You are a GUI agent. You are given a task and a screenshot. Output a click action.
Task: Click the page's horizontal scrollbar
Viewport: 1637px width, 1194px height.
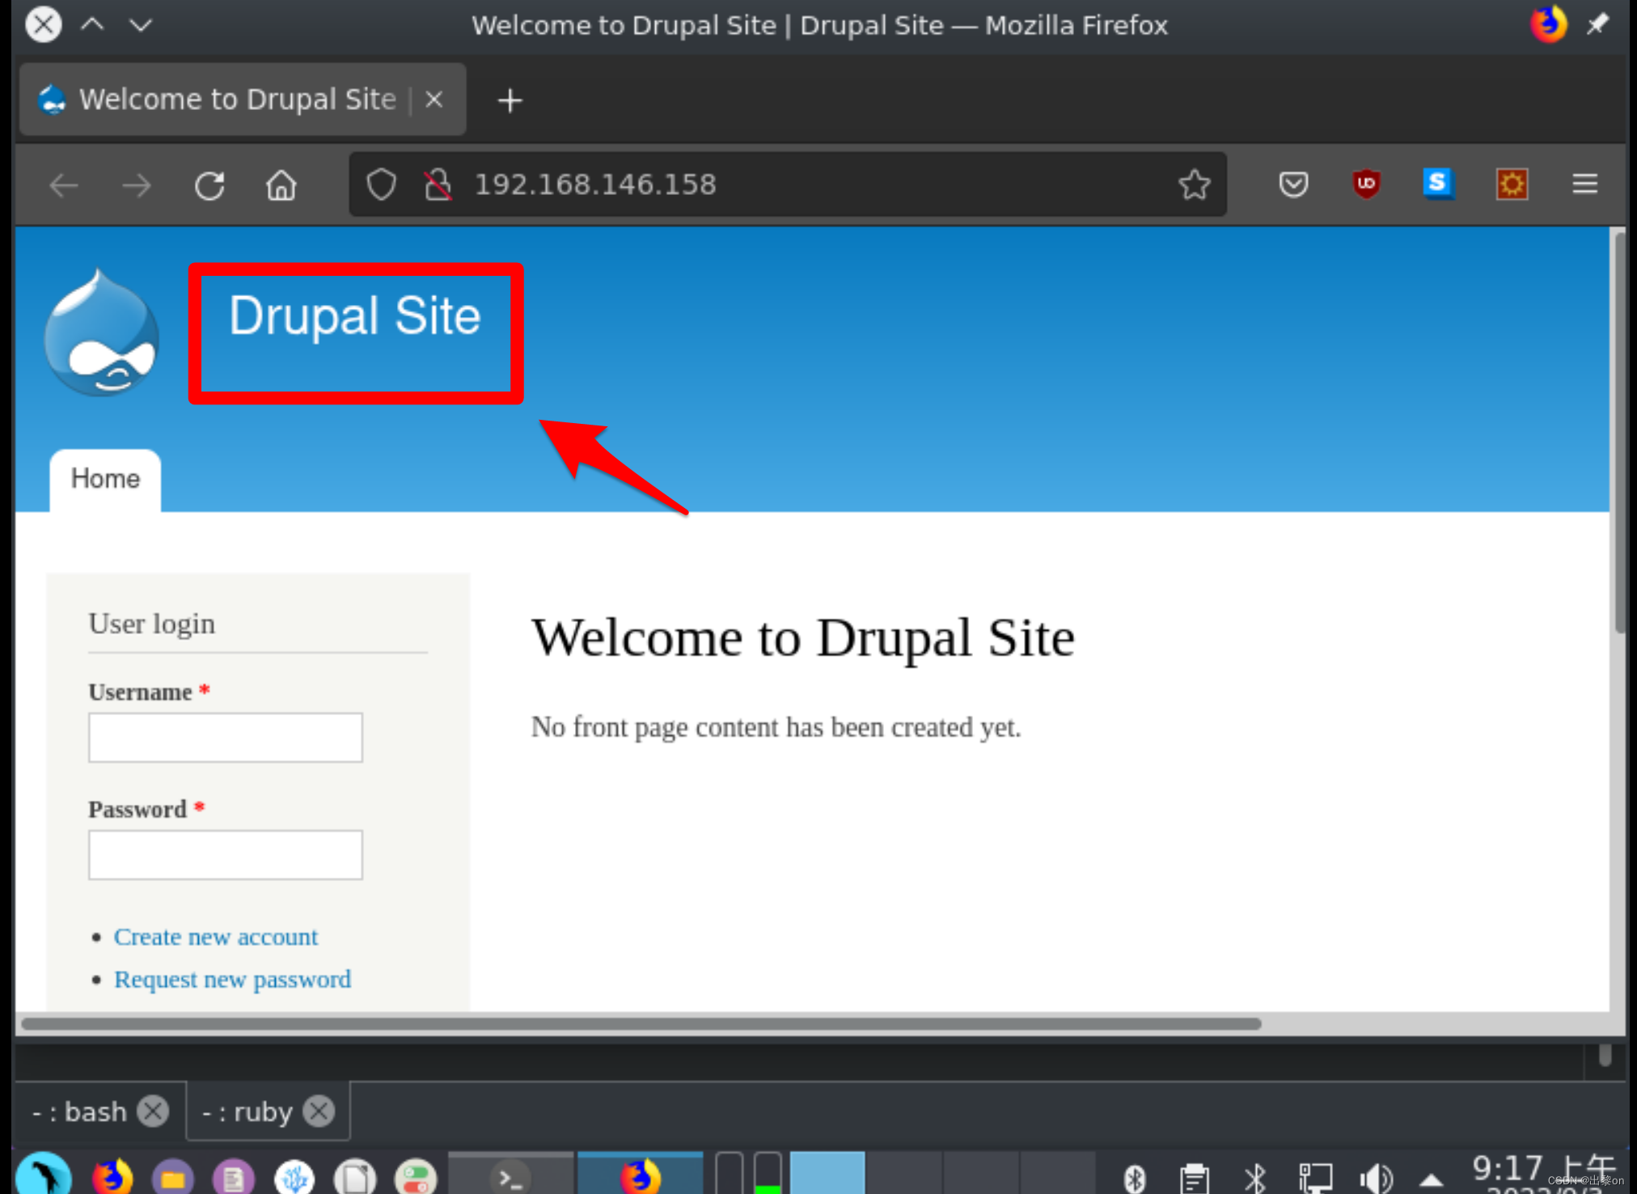(641, 1023)
